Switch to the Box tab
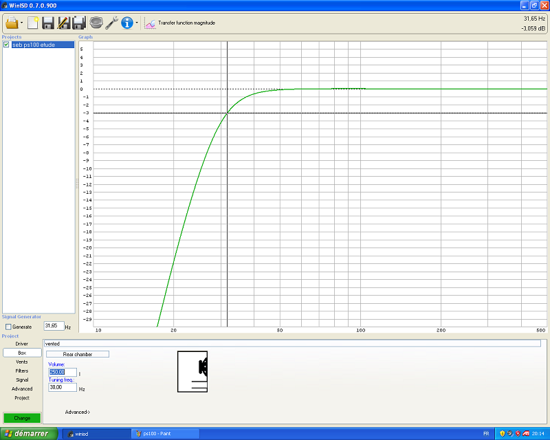This screenshot has height=440, width=550. 22,353
